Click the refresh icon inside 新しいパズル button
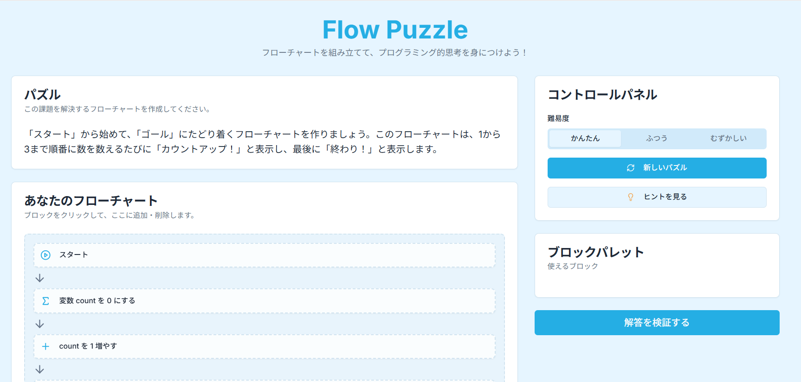The image size is (801, 382). click(630, 168)
